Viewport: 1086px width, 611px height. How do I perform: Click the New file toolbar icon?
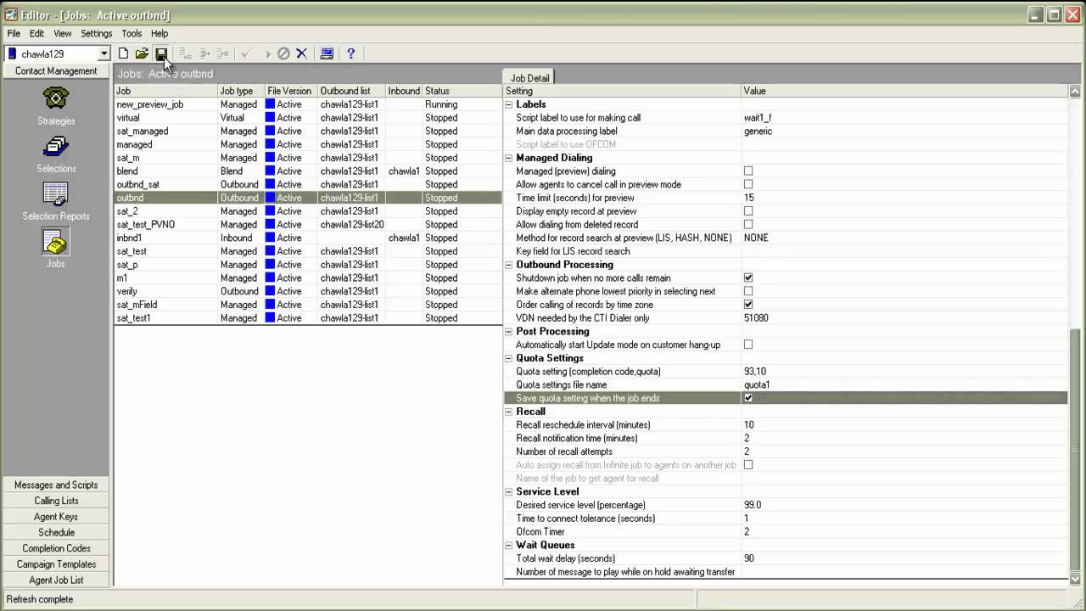[x=124, y=53]
